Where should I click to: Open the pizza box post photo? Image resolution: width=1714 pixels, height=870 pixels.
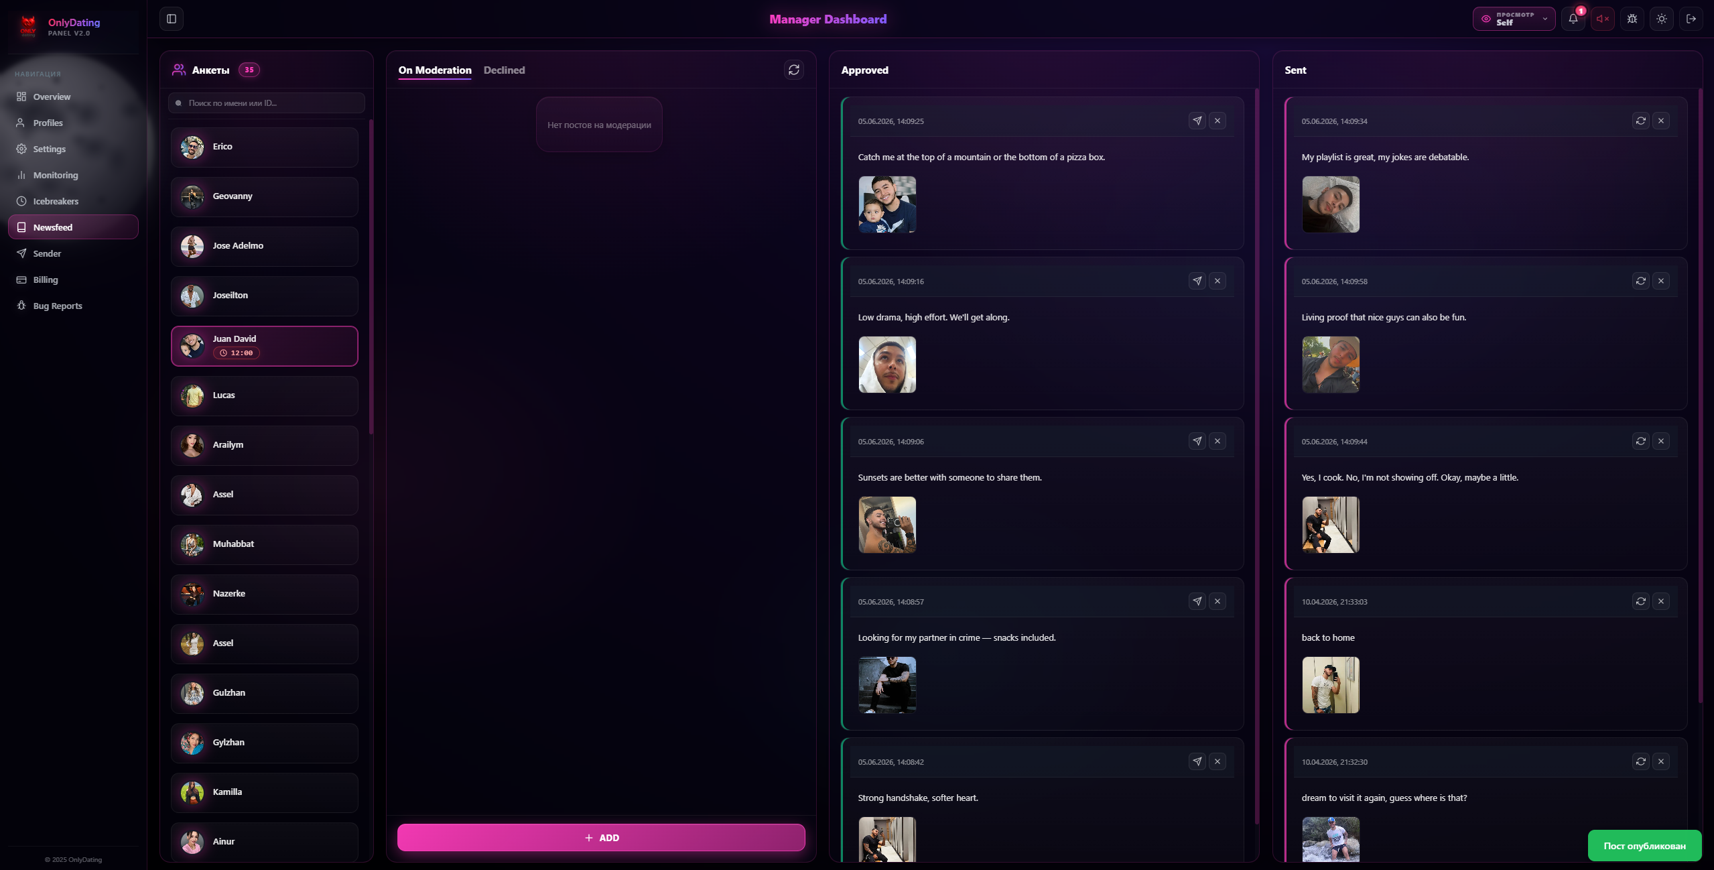click(887, 204)
